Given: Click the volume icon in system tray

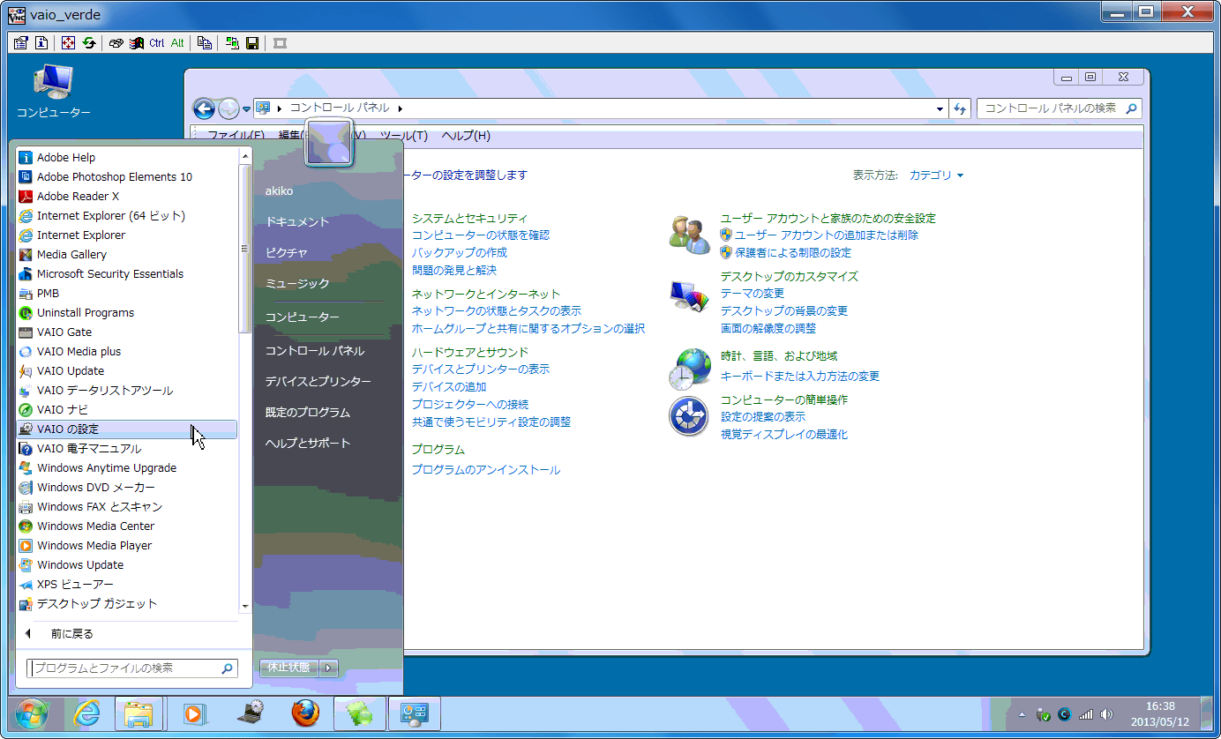Looking at the screenshot, I should tap(1107, 714).
